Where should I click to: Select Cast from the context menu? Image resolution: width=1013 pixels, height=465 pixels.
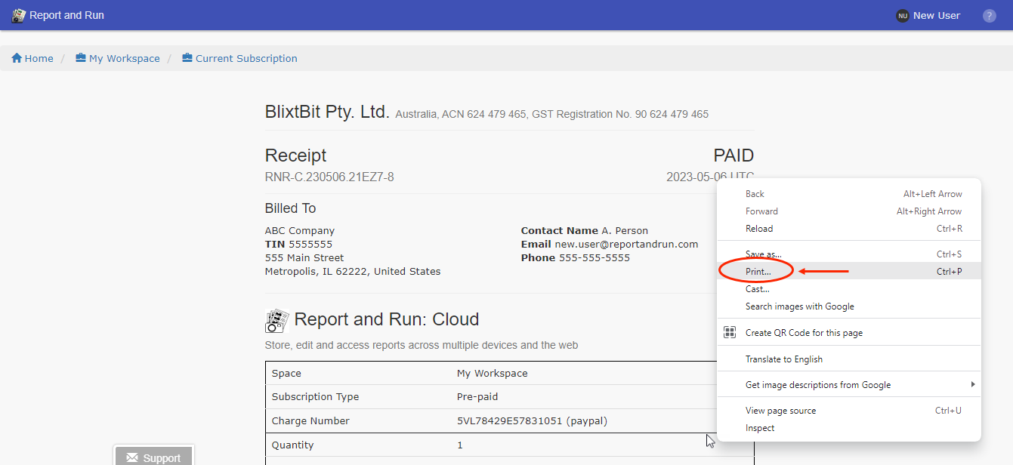[x=757, y=289]
